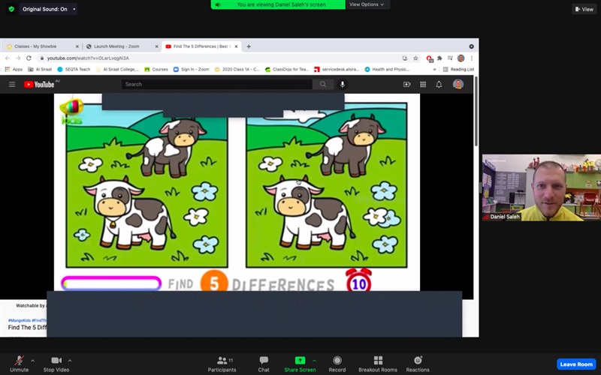Open the Apps bookmark

coord(14,69)
